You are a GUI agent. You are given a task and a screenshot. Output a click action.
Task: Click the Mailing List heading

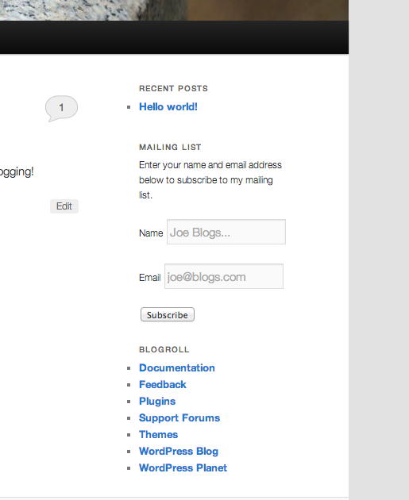pos(170,147)
